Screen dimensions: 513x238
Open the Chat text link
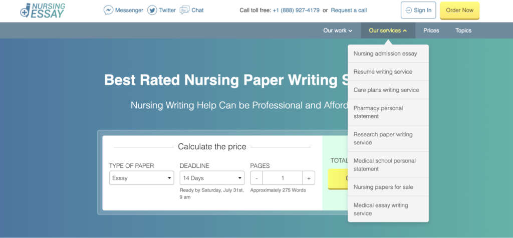(197, 10)
